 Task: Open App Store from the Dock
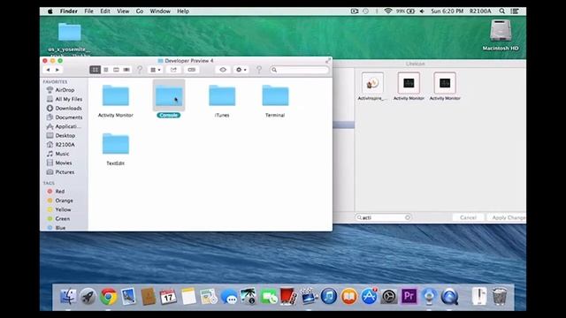click(369, 297)
